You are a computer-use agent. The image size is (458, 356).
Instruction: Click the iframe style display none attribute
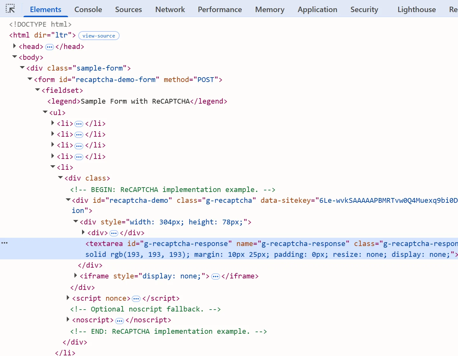coord(159,276)
